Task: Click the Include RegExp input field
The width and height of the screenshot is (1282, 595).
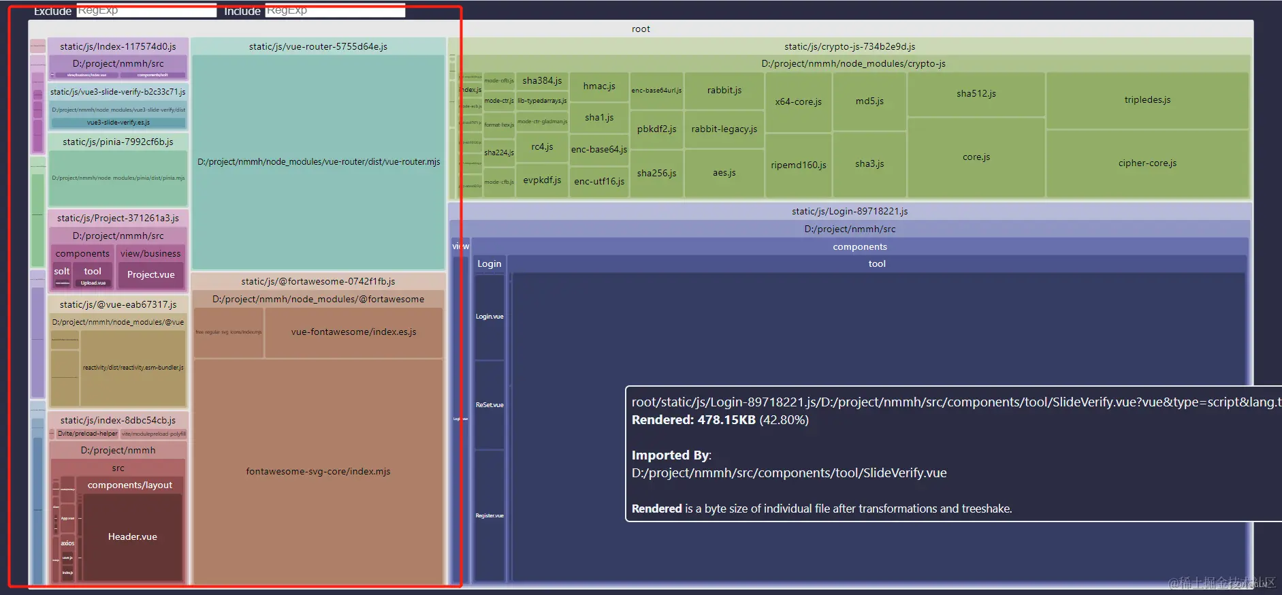Action: click(x=335, y=11)
